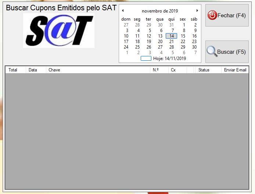
Task: Click the SAT logo image
Action: (59, 31)
